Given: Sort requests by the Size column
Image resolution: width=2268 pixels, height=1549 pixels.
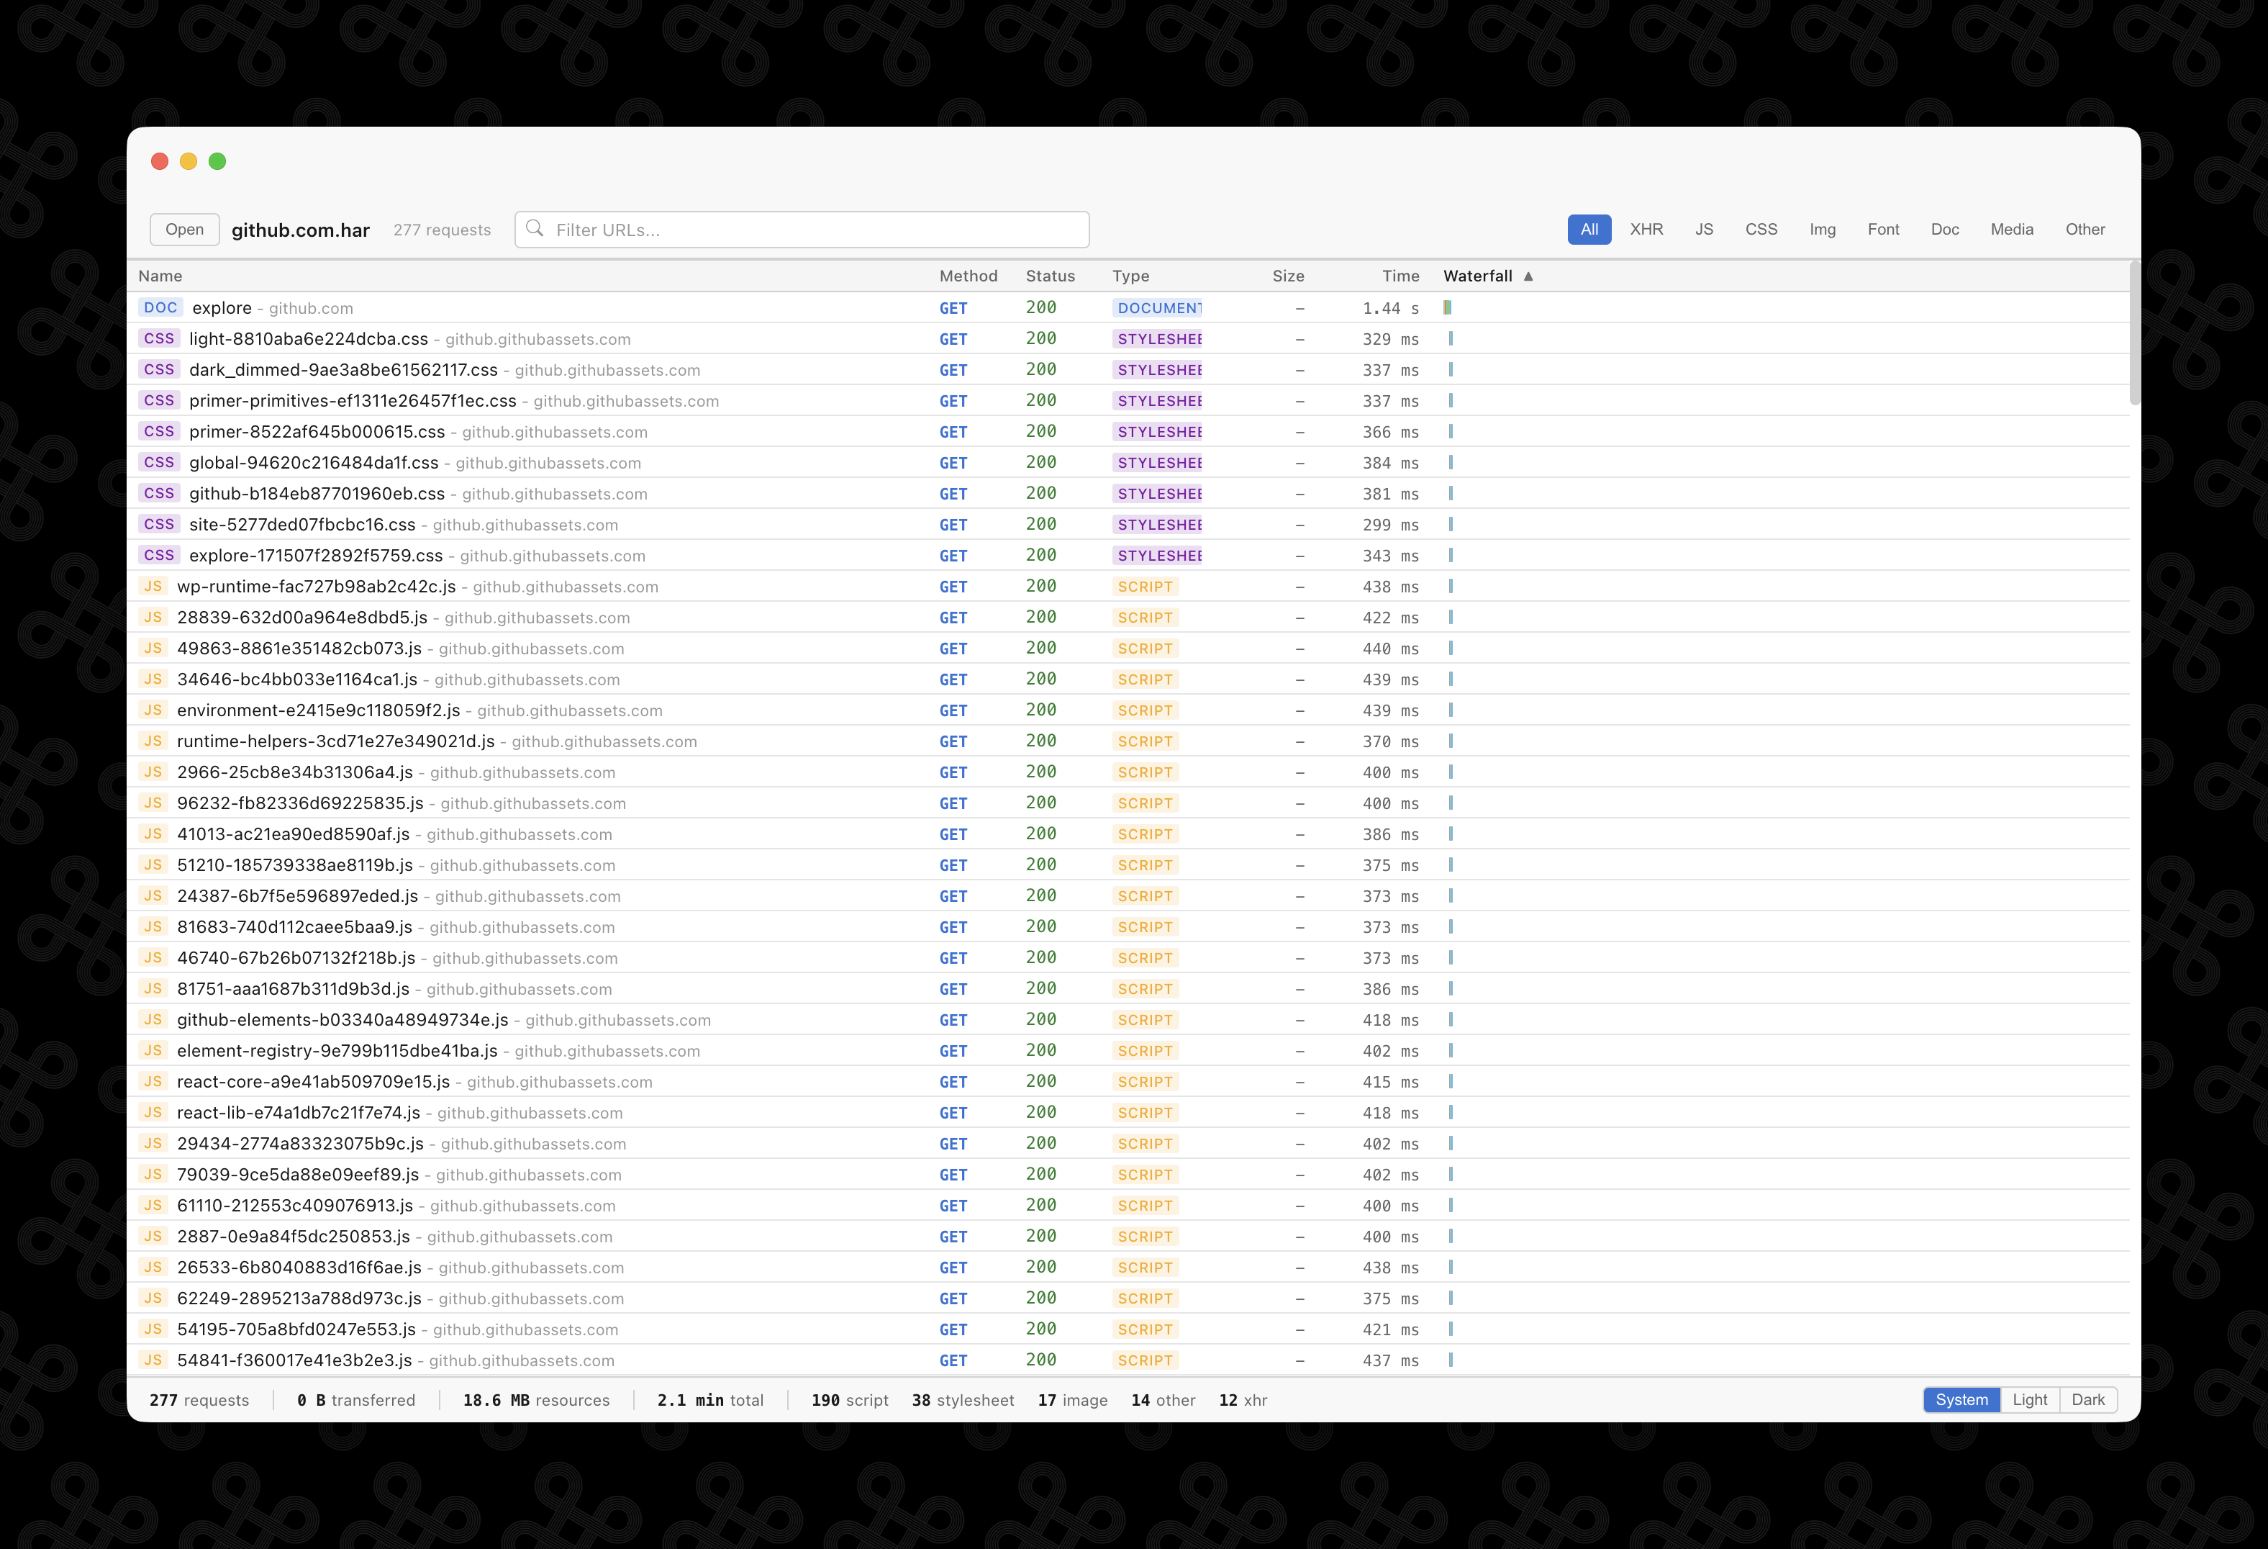Looking at the screenshot, I should click(1288, 276).
